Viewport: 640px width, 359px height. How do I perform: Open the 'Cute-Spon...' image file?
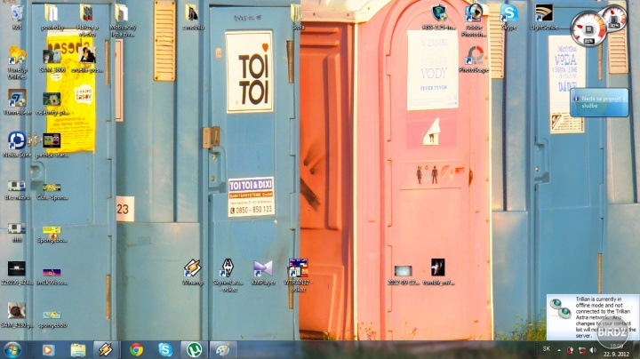(52, 191)
